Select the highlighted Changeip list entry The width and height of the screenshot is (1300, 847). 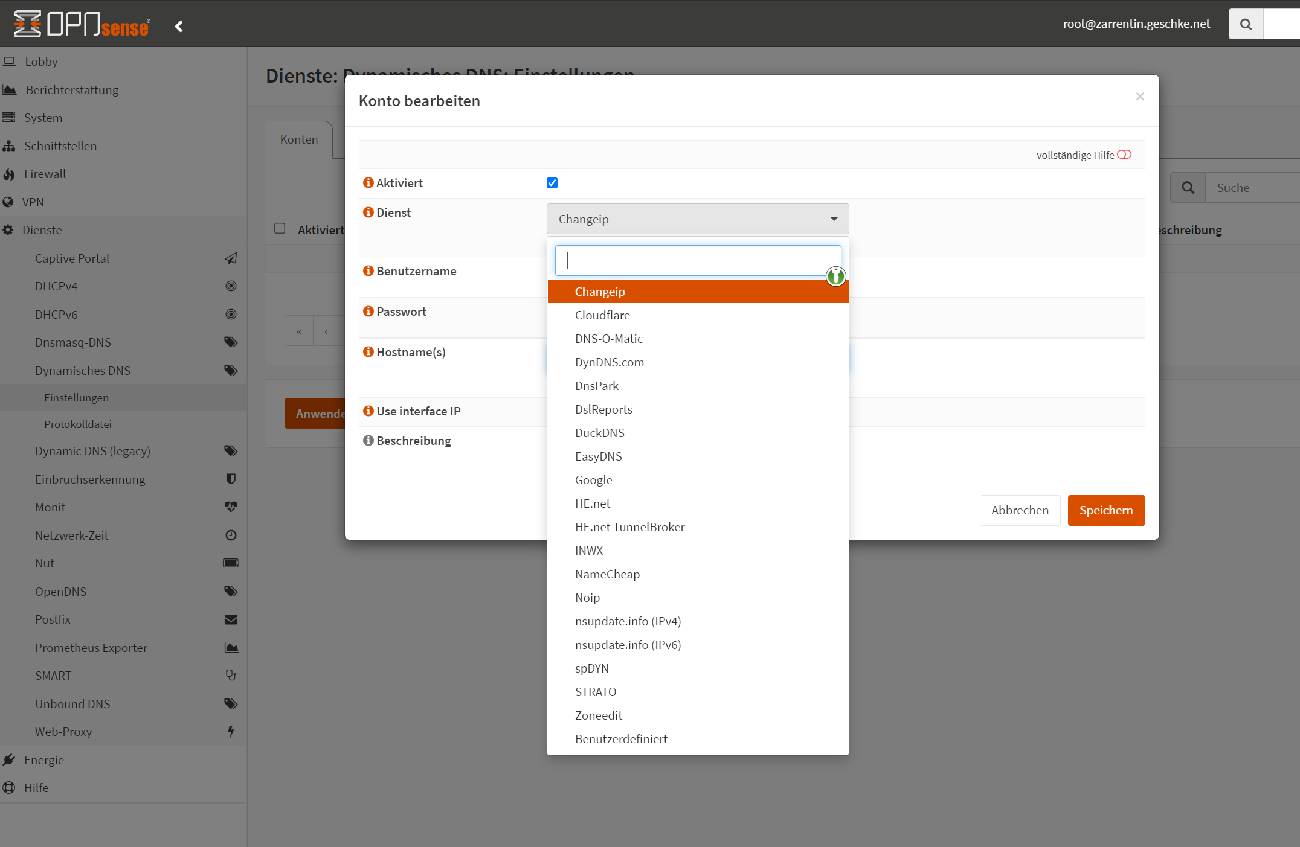tap(698, 292)
